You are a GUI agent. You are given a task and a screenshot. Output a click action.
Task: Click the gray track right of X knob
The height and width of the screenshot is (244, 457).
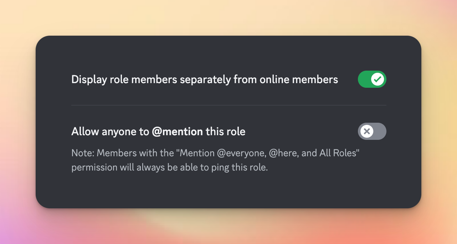coord(379,131)
